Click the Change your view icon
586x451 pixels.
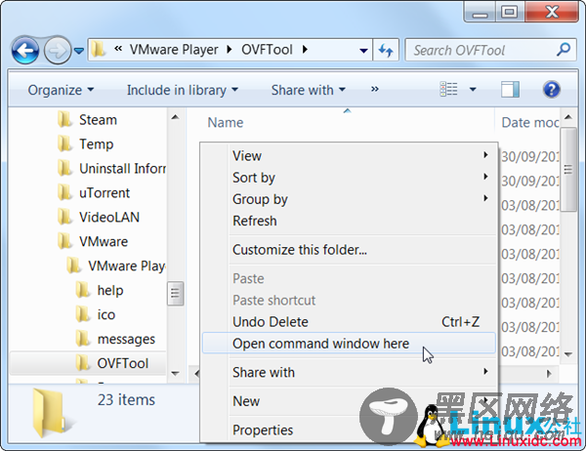pos(448,89)
